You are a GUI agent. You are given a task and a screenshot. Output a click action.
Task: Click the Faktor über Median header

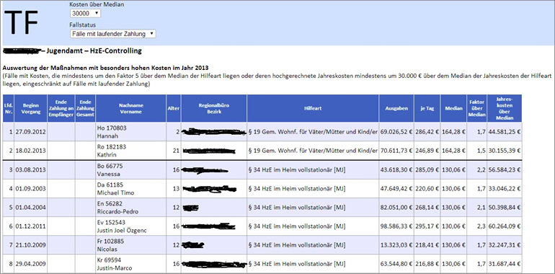(x=476, y=108)
